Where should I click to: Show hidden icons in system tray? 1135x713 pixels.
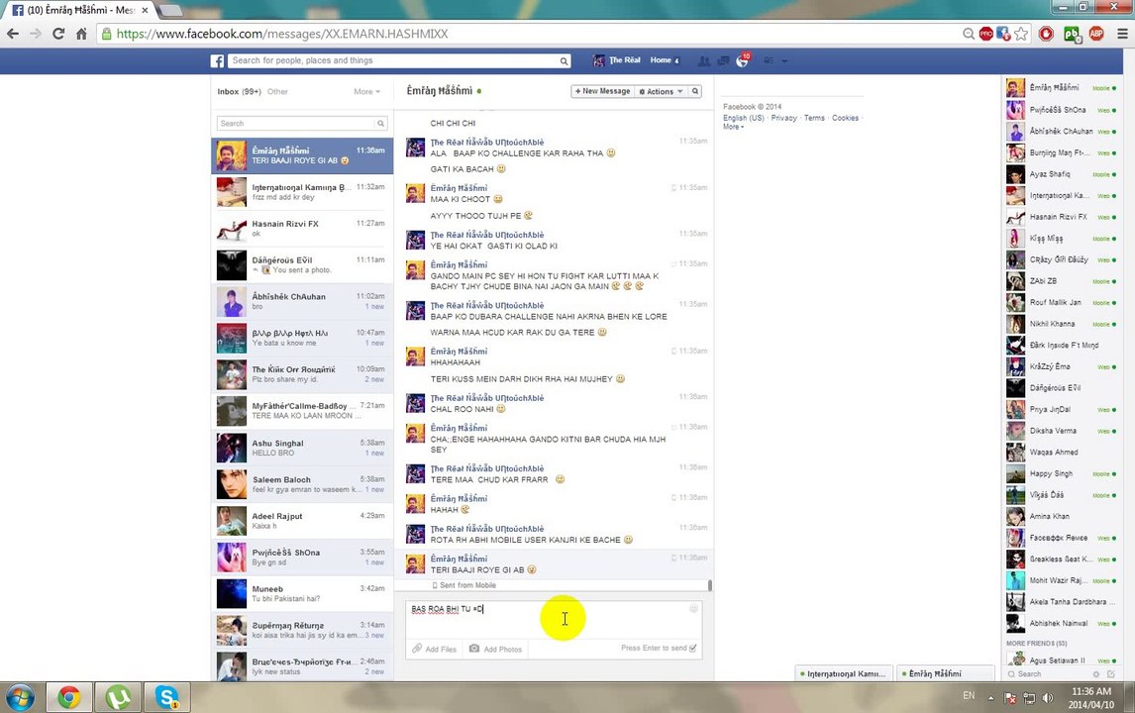(x=991, y=698)
